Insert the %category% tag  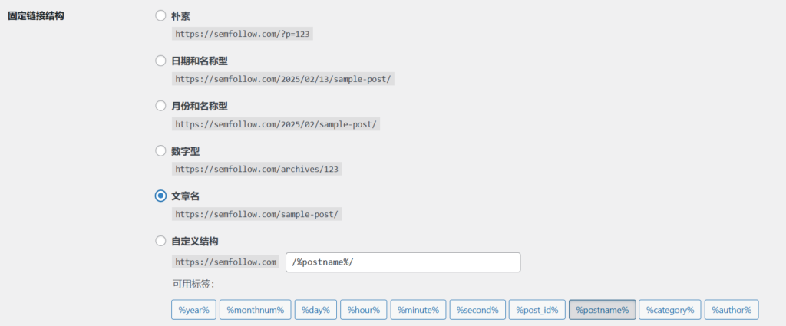pyautogui.click(x=669, y=310)
